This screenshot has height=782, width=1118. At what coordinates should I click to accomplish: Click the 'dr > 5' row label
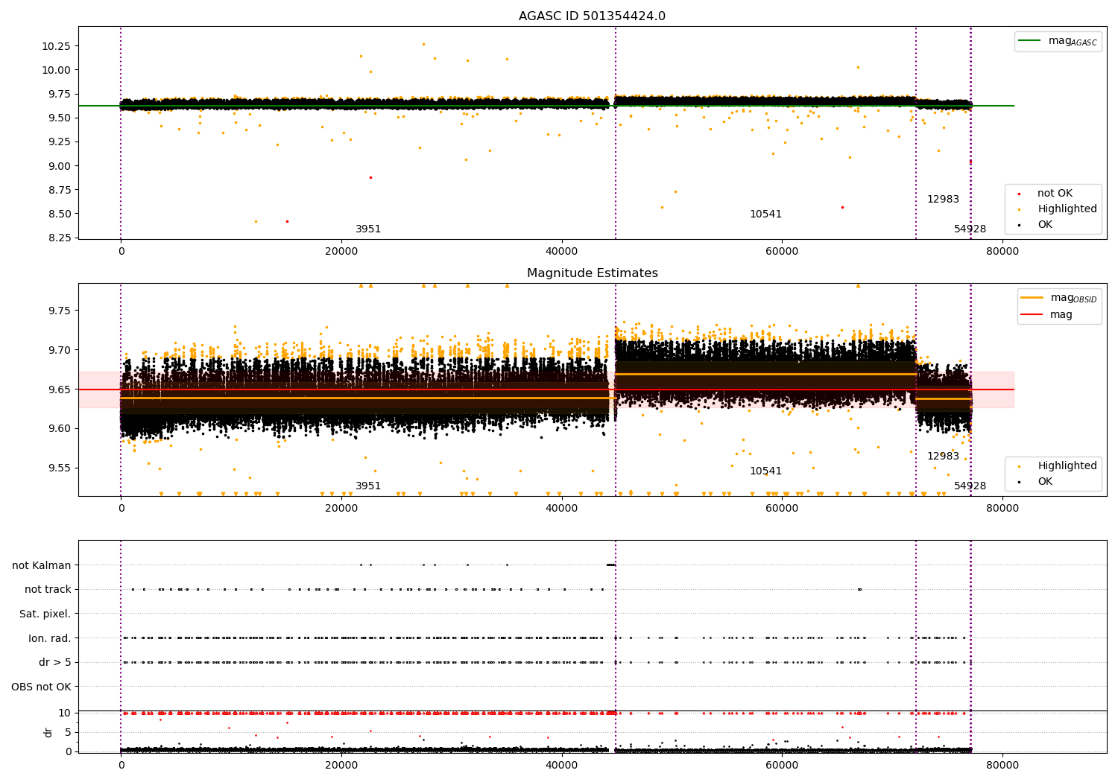pos(55,662)
